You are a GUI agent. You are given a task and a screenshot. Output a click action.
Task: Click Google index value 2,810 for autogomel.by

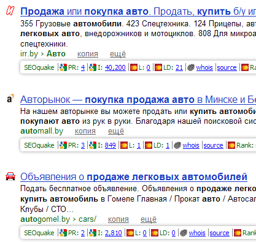coord(114,233)
